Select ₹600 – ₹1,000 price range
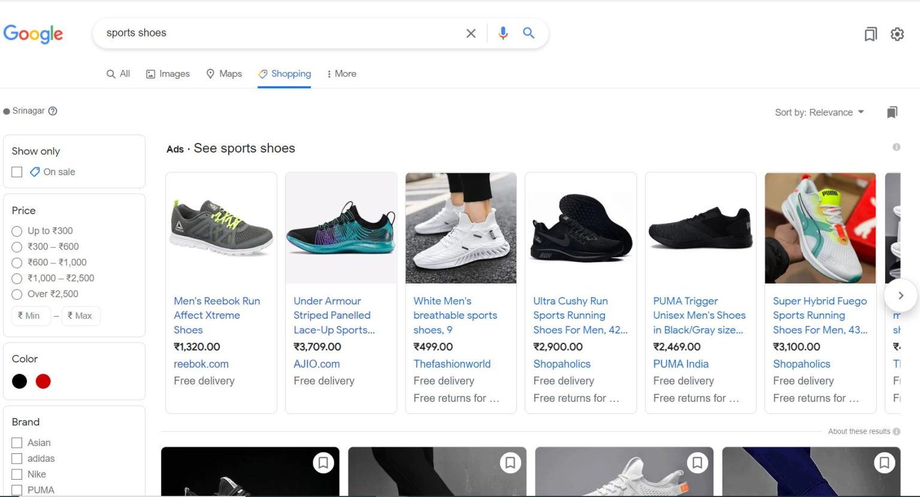Viewport: 920px width, 497px height. (x=17, y=263)
